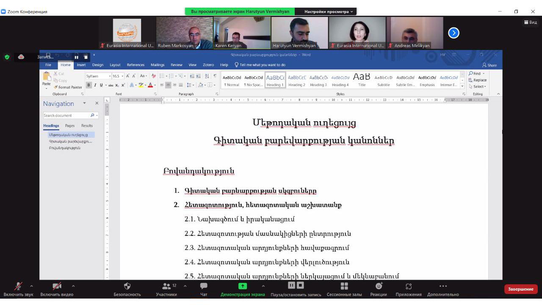The height and width of the screenshot is (305, 542).
Task: Open the Reactions emoji menu
Action: pyautogui.click(x=379, y=287)
